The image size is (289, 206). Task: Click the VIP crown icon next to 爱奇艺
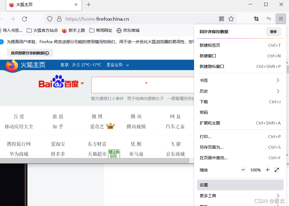110,126
